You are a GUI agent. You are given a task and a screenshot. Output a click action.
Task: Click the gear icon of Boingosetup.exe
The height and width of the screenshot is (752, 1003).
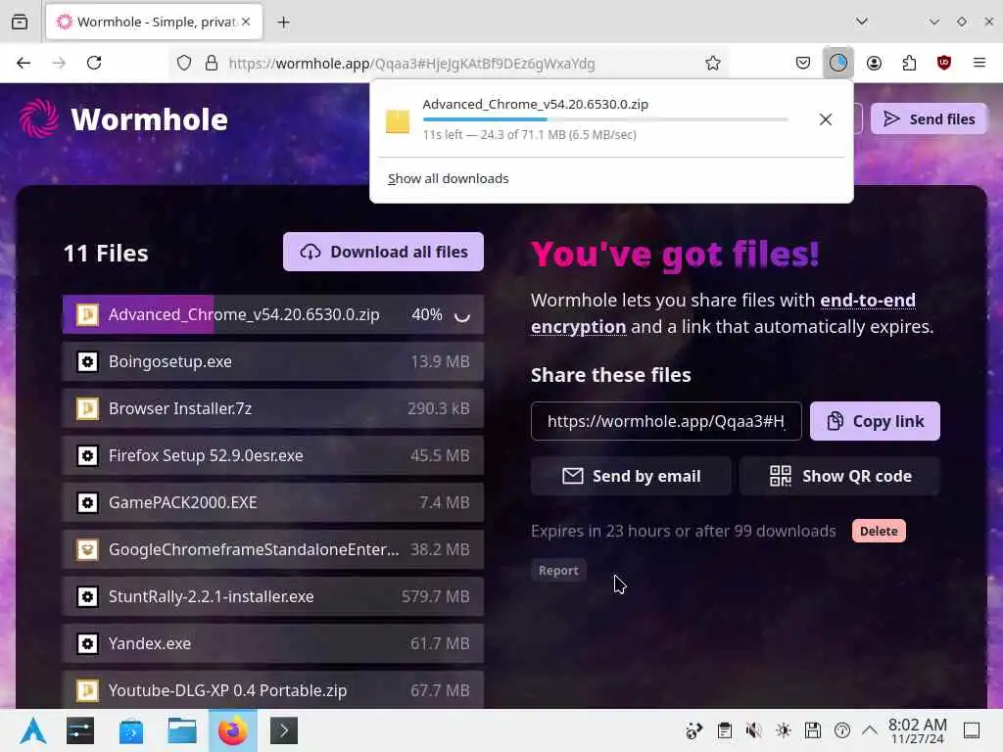coord(87,361)
